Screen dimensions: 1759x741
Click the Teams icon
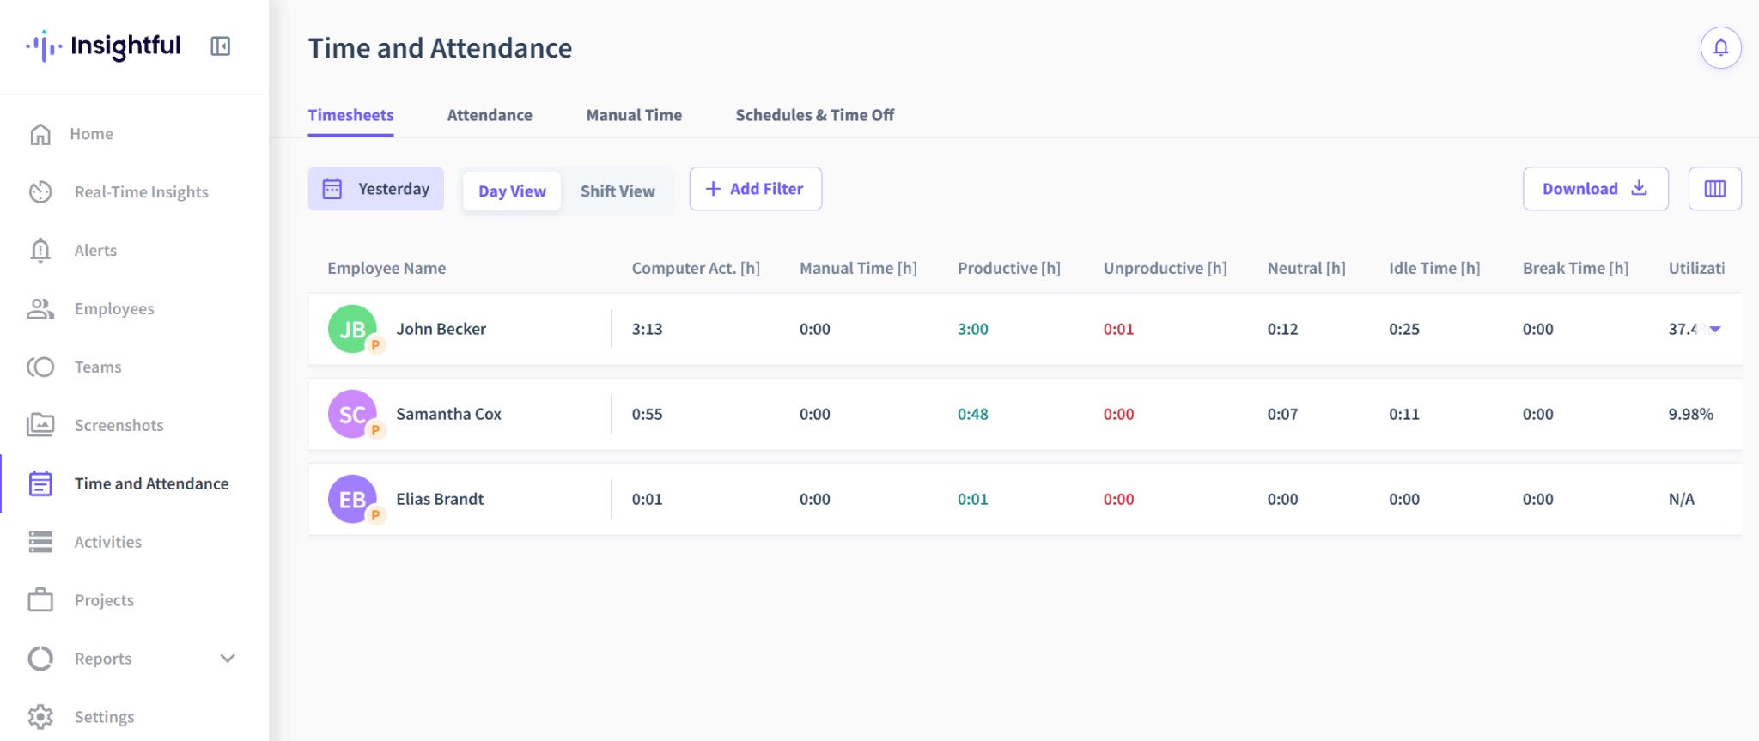(x=40, y=367)
